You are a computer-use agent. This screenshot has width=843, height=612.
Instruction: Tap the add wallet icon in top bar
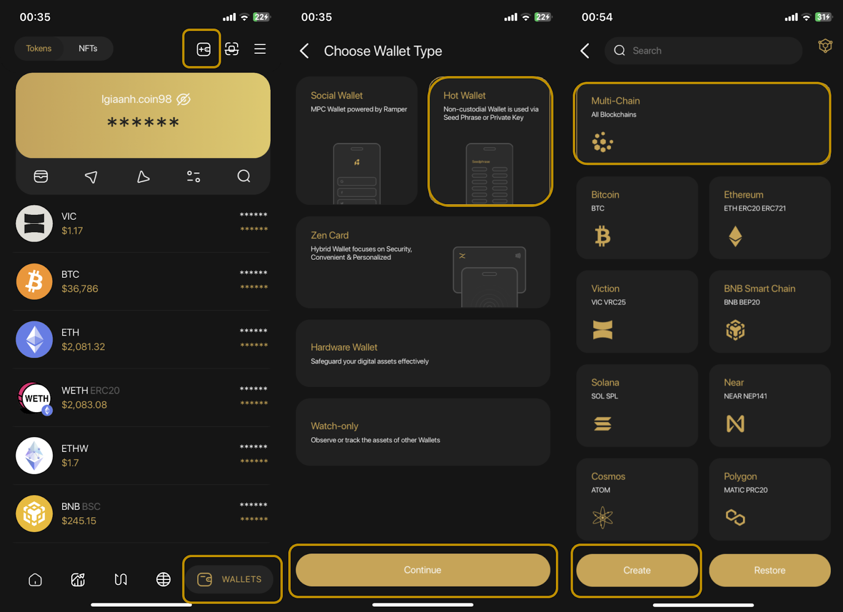(x=203, y=49)
